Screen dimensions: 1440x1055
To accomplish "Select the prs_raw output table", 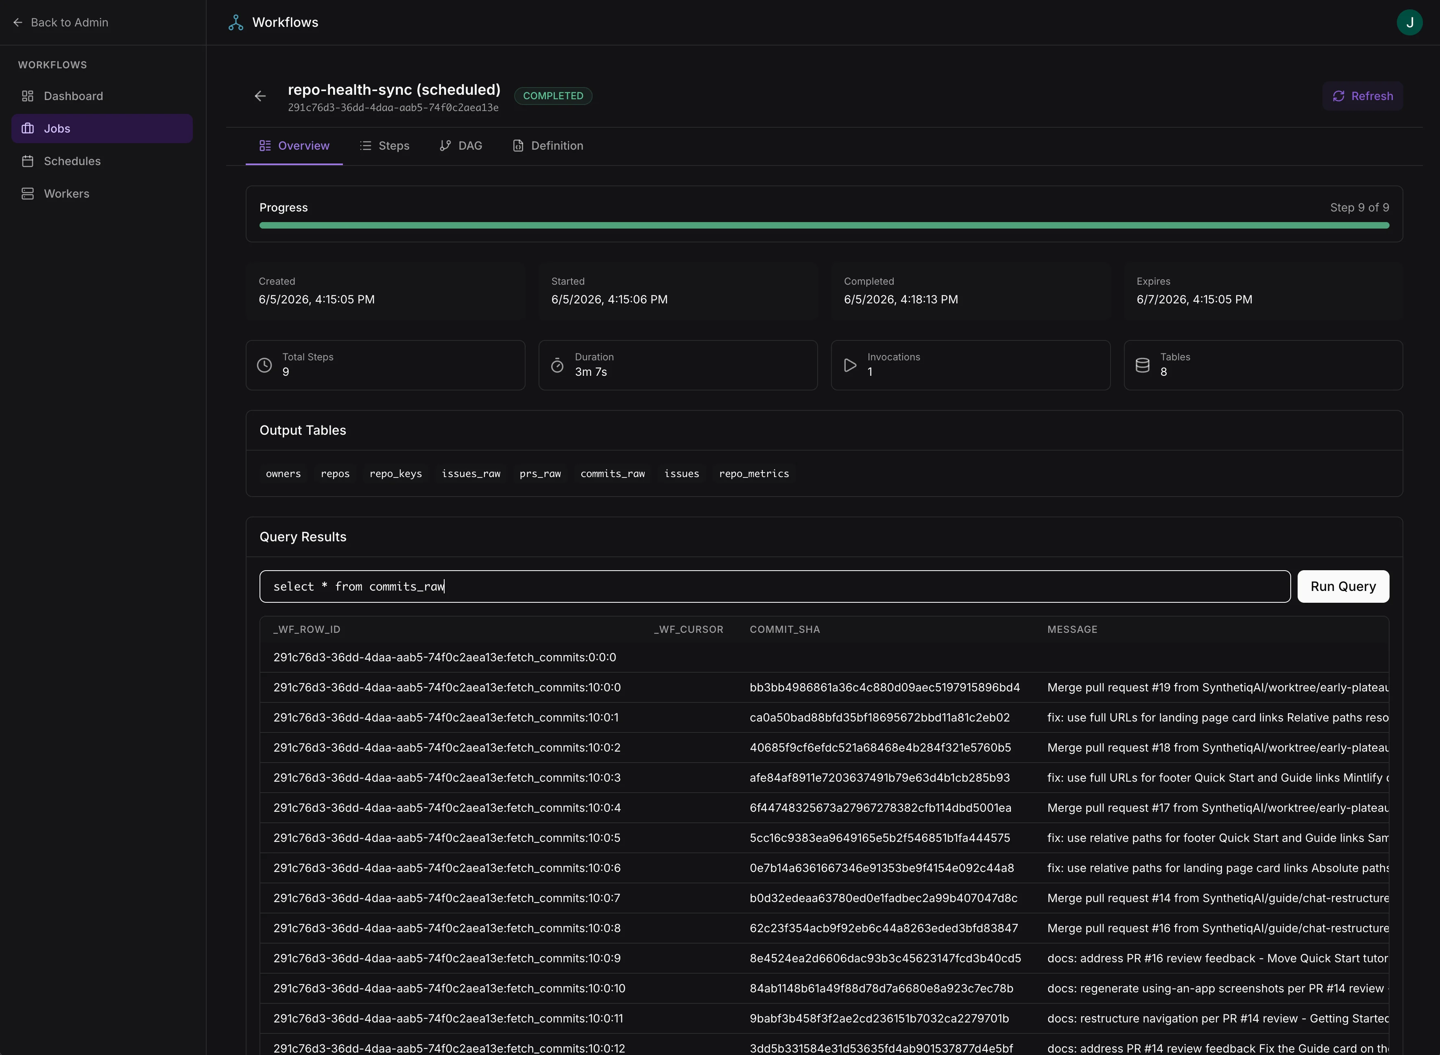I will (540, 474).
